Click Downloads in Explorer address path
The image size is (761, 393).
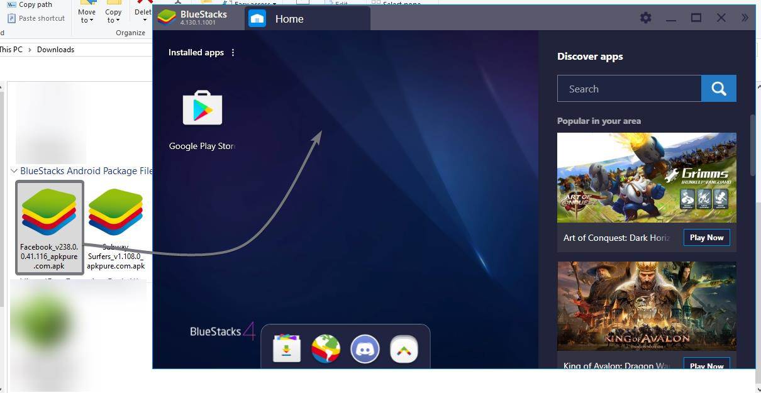click(x=55, y=49)
